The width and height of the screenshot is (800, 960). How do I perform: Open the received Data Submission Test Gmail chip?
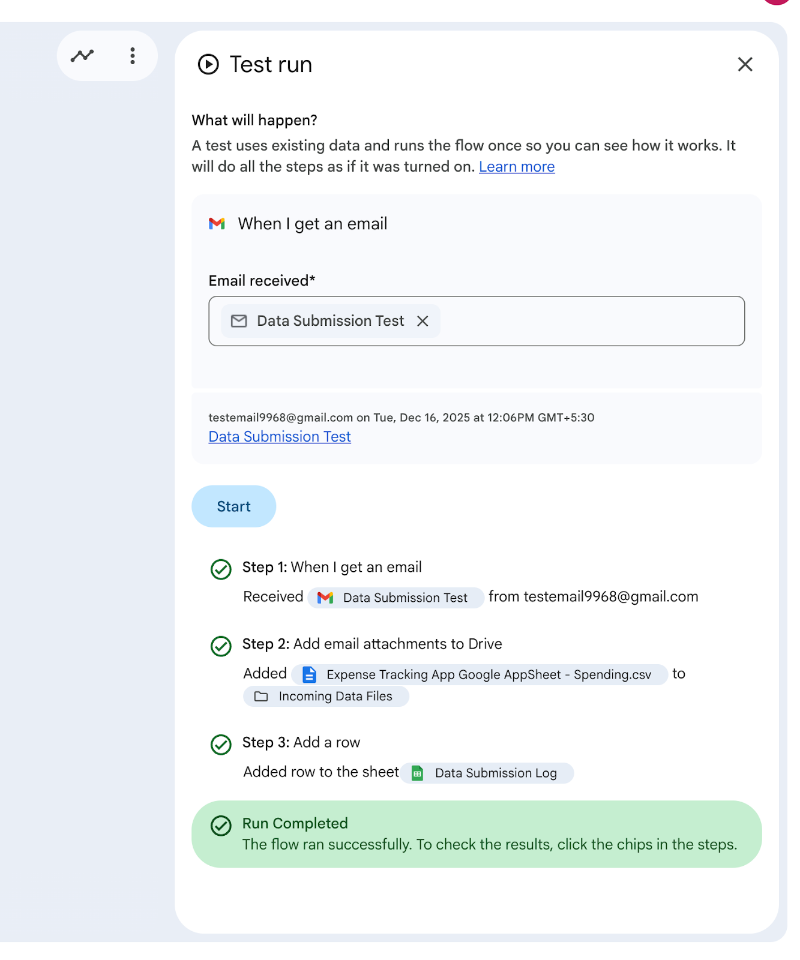point(395,598)
